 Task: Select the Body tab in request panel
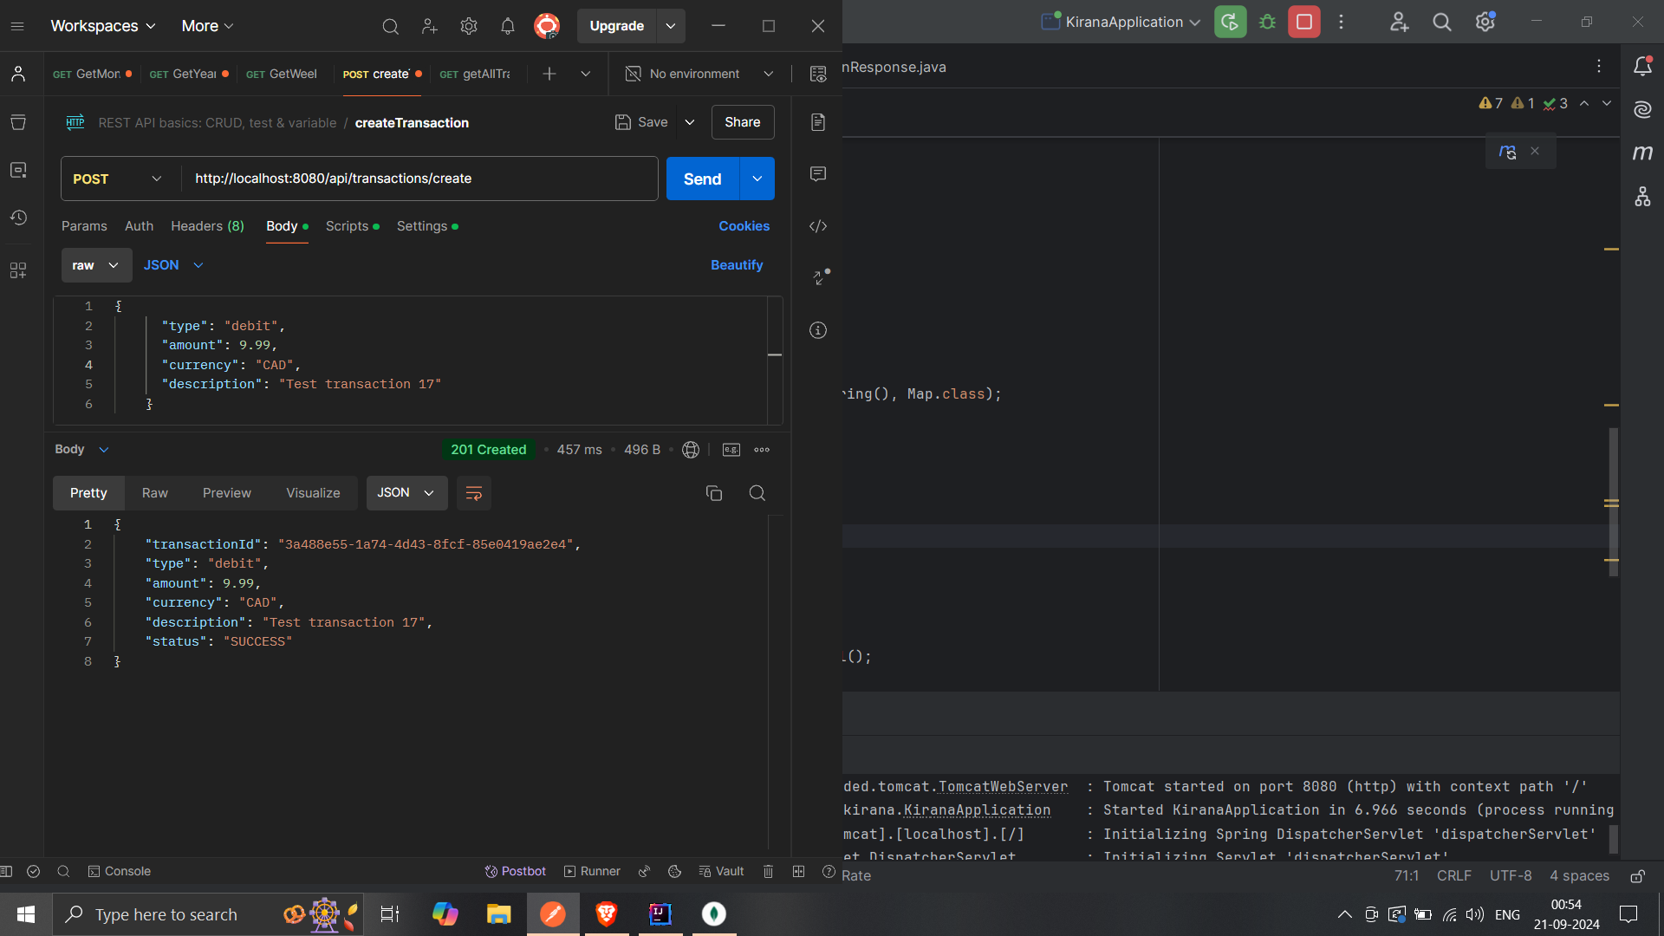coord(283,226)
